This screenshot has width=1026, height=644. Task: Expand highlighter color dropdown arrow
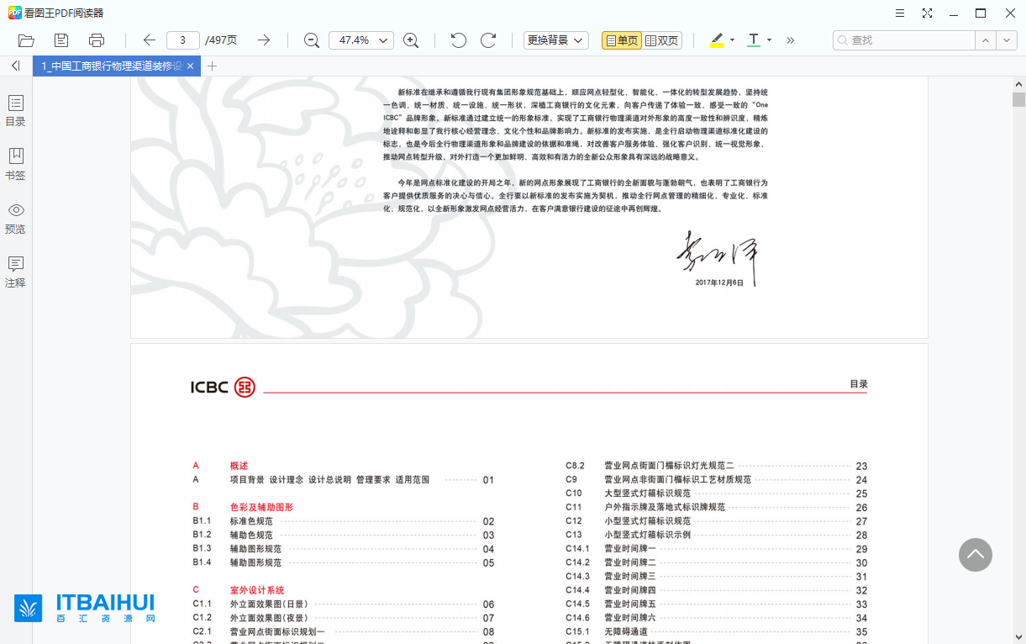point(732,40)
